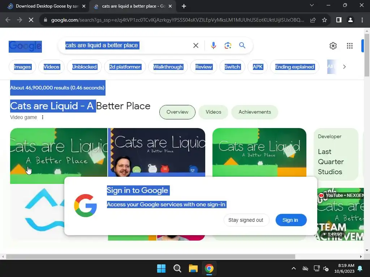This screenshot has width=370, height=277.
Task: Open the OneDrive tray icon
Action: pyautogui.click(x=305, y=268)
